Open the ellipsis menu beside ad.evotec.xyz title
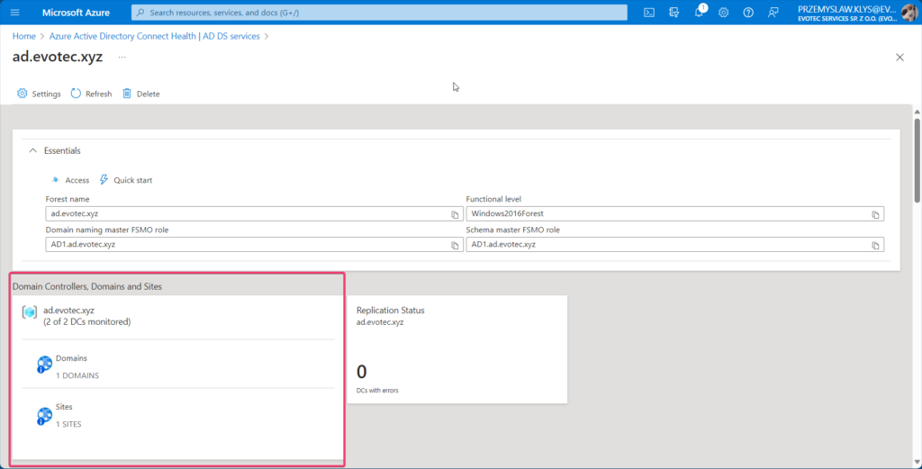The height and width of the screenshot is (469, 922). [x=122, y=57]
